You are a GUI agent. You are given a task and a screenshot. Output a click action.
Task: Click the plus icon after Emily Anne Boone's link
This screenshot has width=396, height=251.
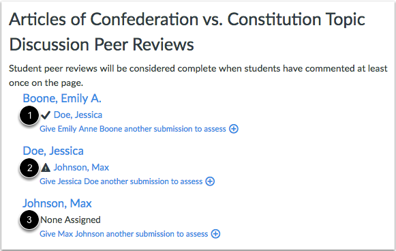[234, 129]
